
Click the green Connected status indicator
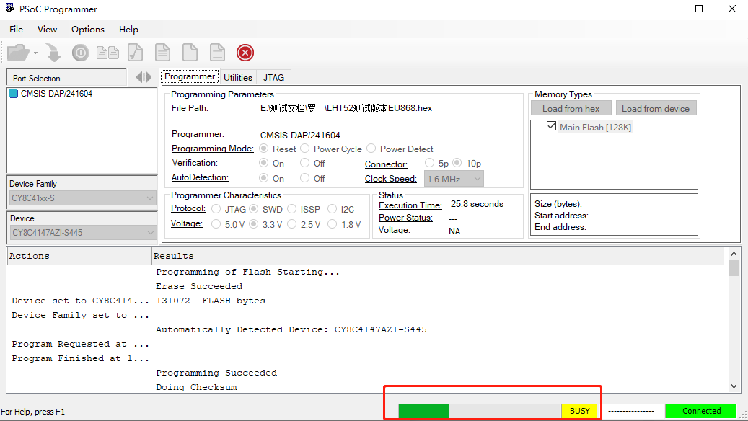[701, 411]
